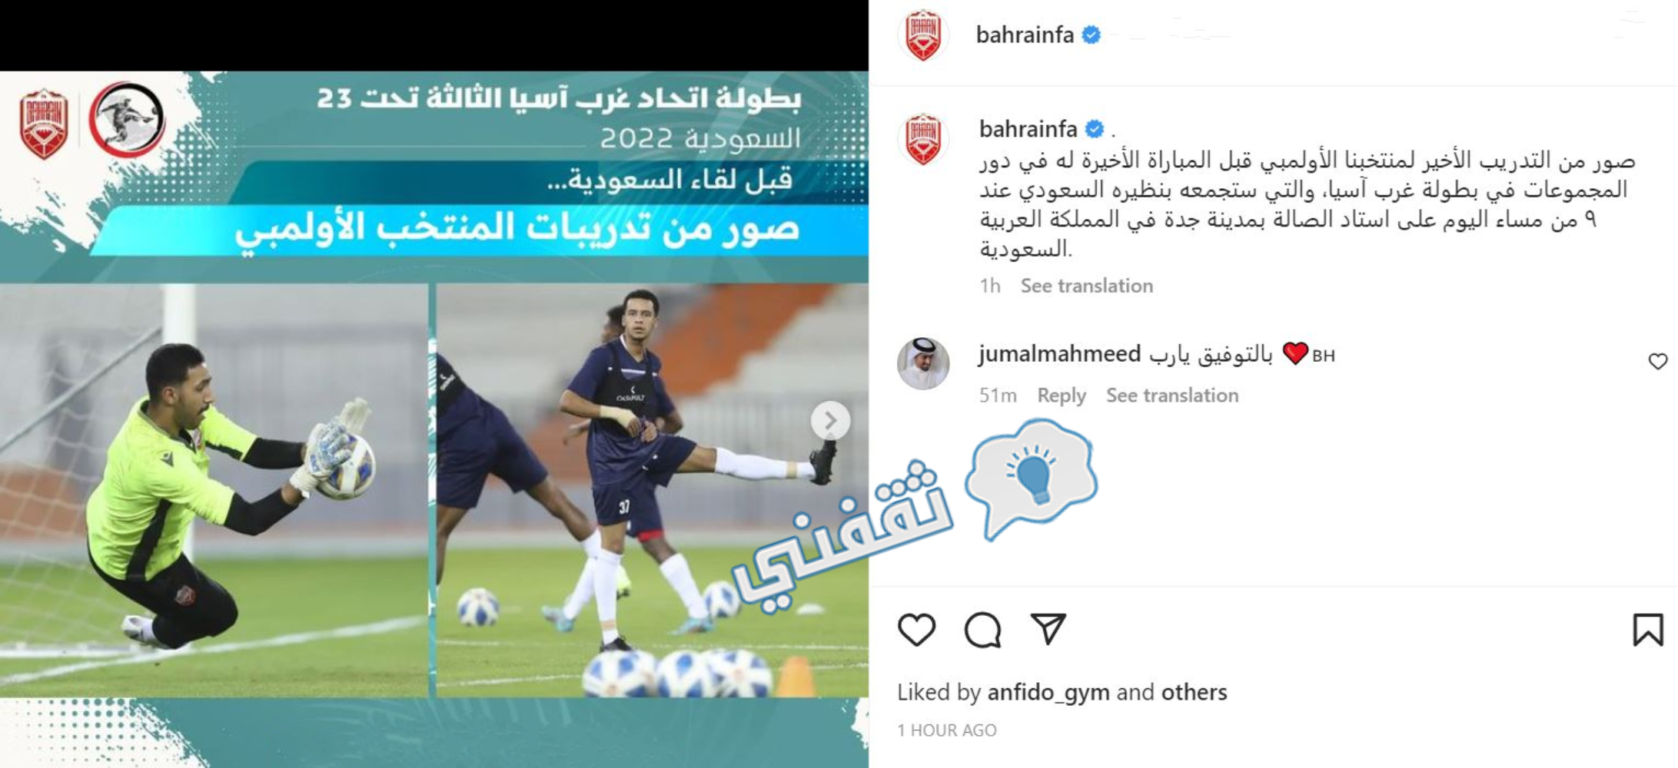Go to next photo with the carousel arrow
Screen dimensions: 1678x768
pos(830,420)
